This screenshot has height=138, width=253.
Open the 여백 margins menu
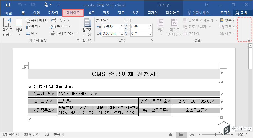[x=19, y=27]
